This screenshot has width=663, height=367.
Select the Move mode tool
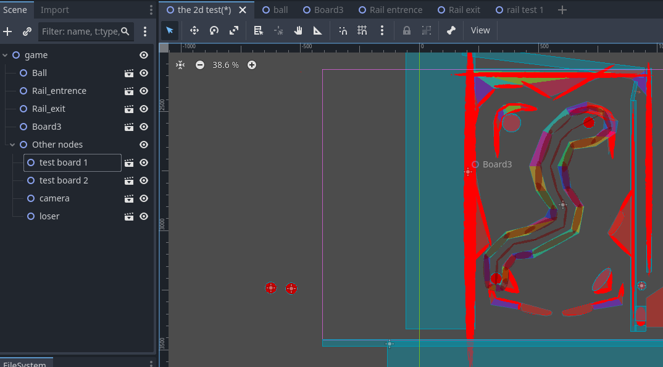[x=194, y=30]
